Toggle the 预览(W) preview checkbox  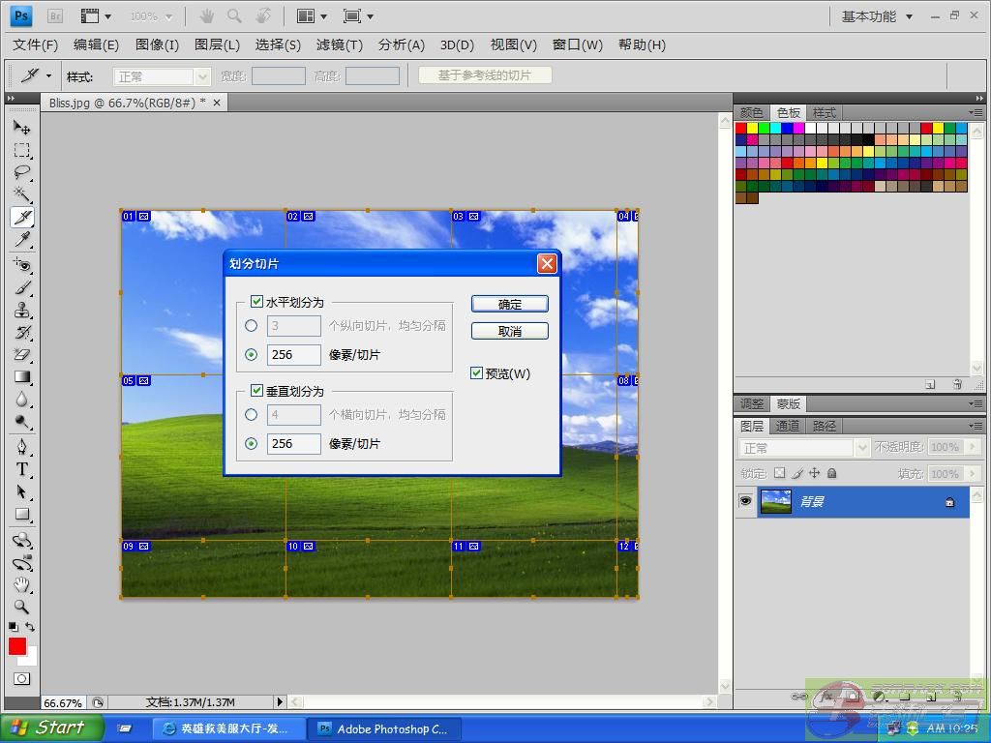point(476,373)
